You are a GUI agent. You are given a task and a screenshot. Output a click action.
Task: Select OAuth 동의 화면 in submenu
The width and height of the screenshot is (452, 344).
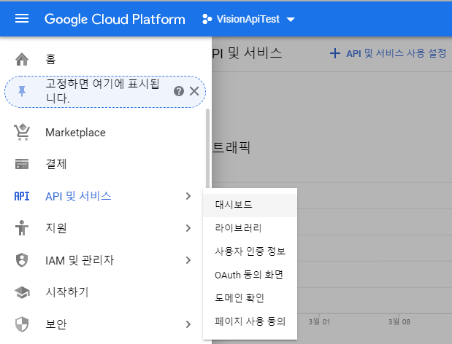coord(250,275)
